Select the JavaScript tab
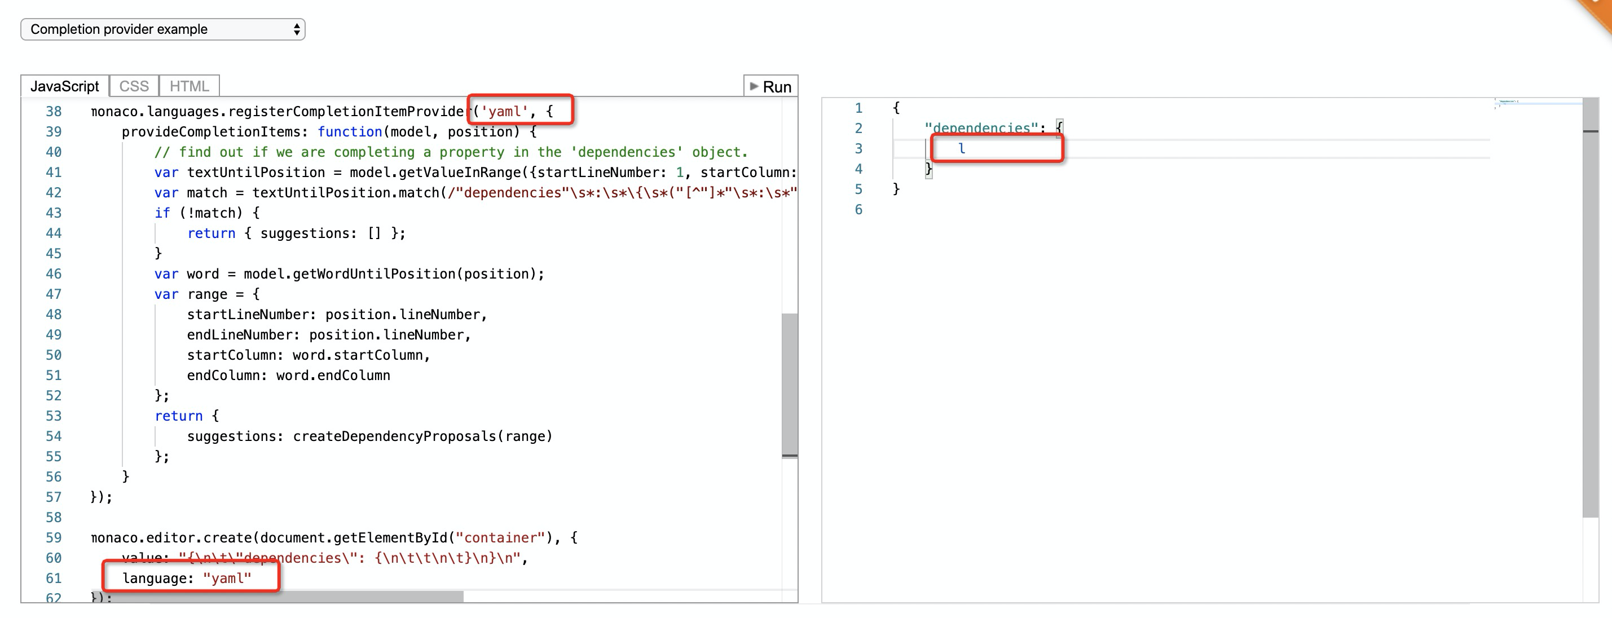Image resolution: width=1612 pixels, height=618 pixels. (65, 85)
